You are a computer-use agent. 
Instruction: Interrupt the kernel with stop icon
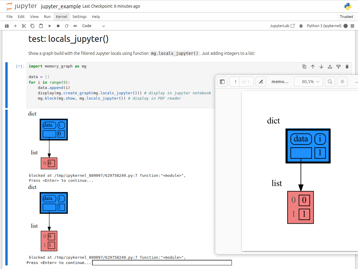[x=58, y=26]
